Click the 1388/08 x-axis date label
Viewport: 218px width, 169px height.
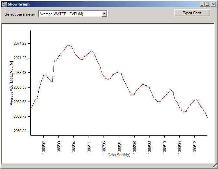click(134, 148)
